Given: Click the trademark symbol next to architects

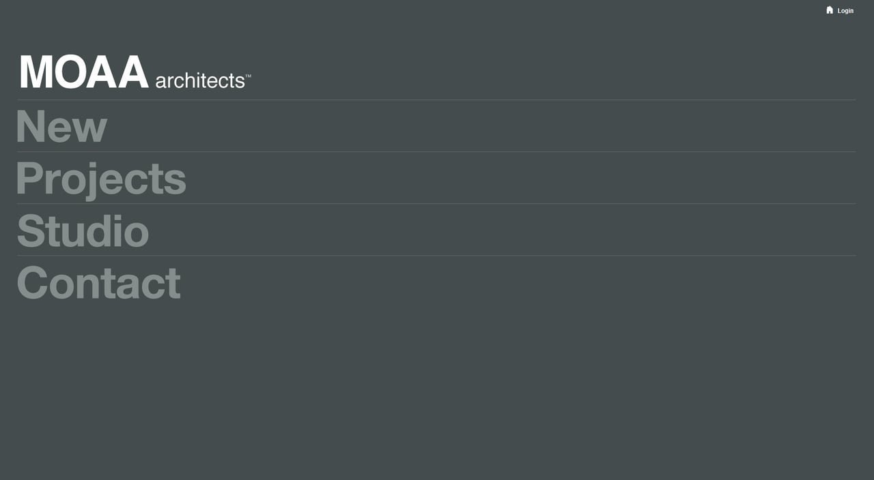Looking at the screenshot, I should 249,75.
